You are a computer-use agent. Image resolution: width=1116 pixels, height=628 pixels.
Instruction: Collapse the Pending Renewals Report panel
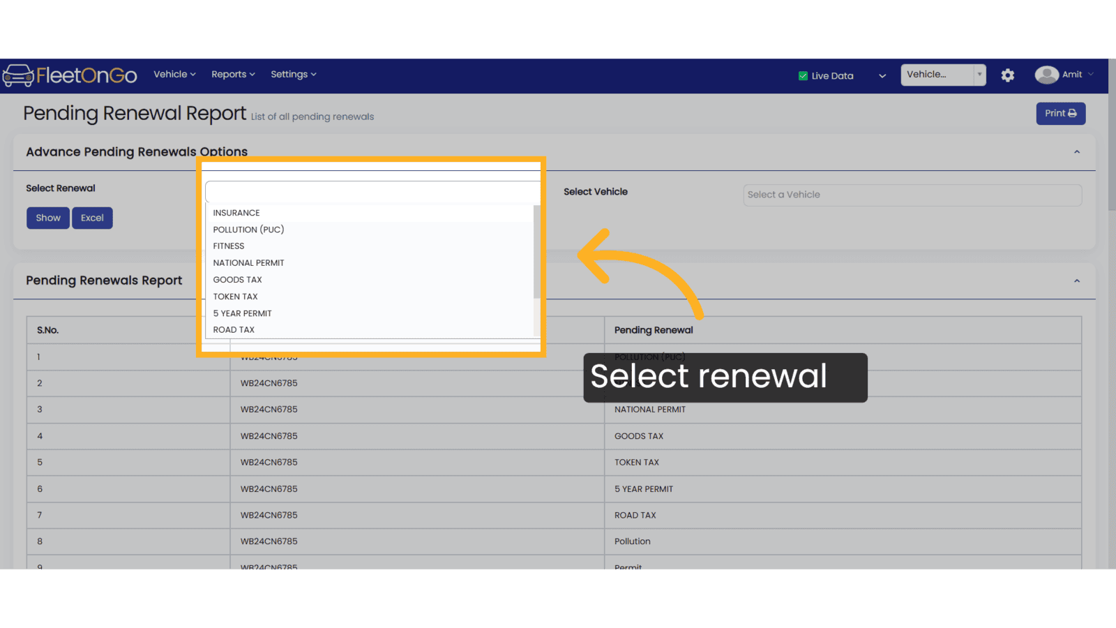tap(1076, 281)
